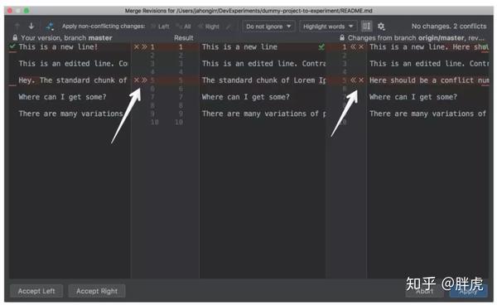Image resolution: width=497 pixels, height=305 pixels.
Task: Click 'Changes from branch origin/master' header
Action: pos(416,38)
